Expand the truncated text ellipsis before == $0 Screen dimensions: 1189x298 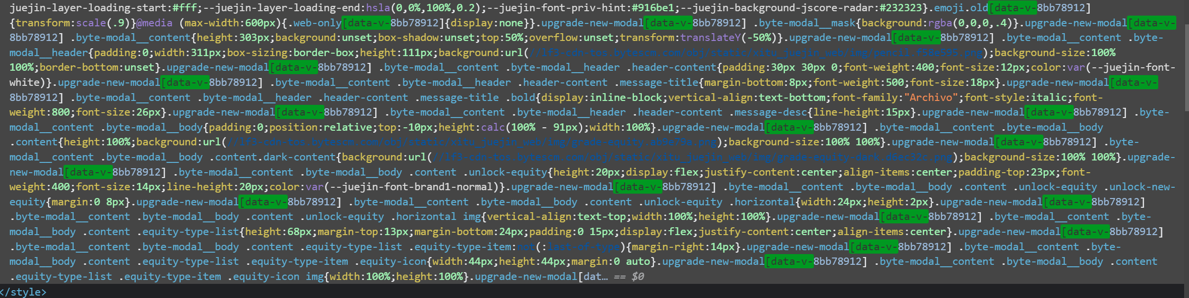click(x=605, y=277)
